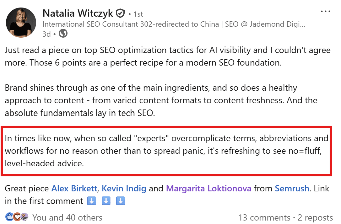Click the last down-arrow emoji
This screenshot has height=224, width=341.
click(121, 201)
